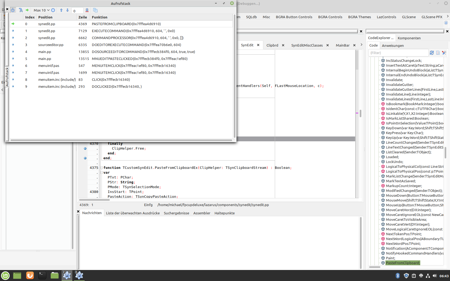
Task: Collapse the PasteFromClipboardEx function fold
Action: [x=102, y=168]
